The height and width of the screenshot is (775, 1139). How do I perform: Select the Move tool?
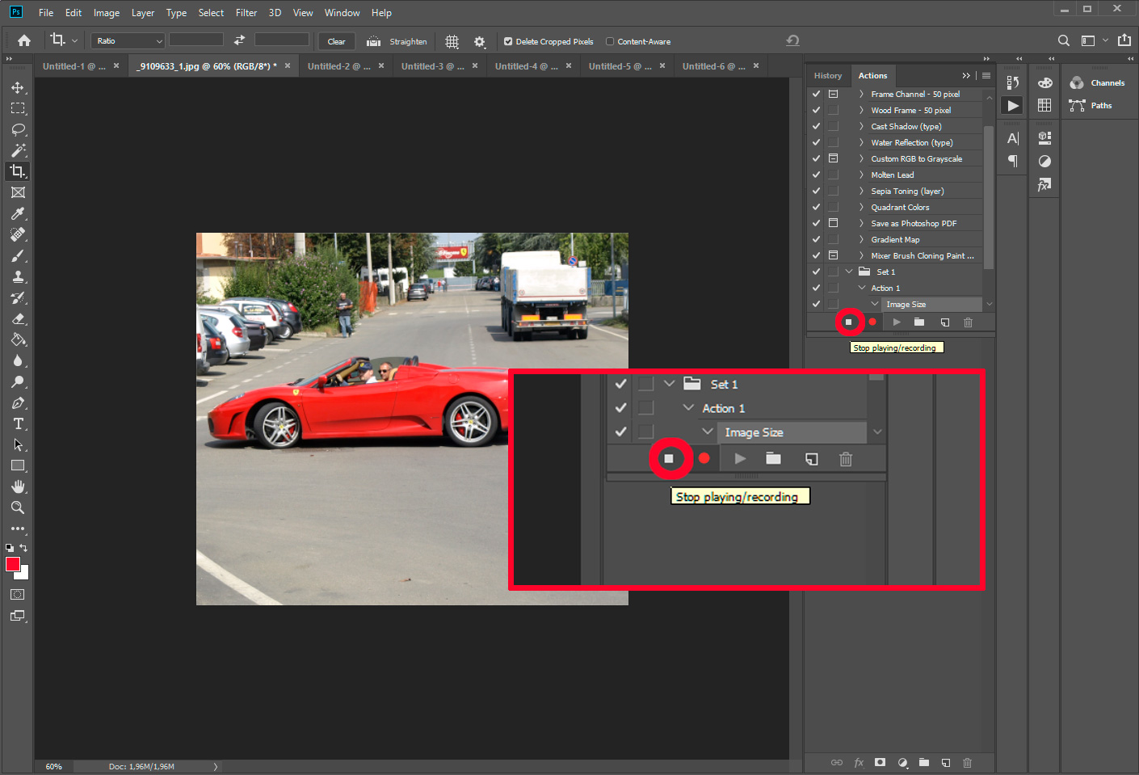[x=18, y=87]
